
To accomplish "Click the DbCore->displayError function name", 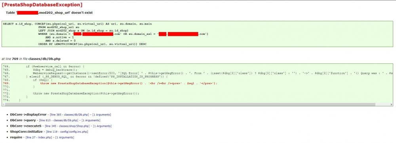I will click(x=28, y=115).
